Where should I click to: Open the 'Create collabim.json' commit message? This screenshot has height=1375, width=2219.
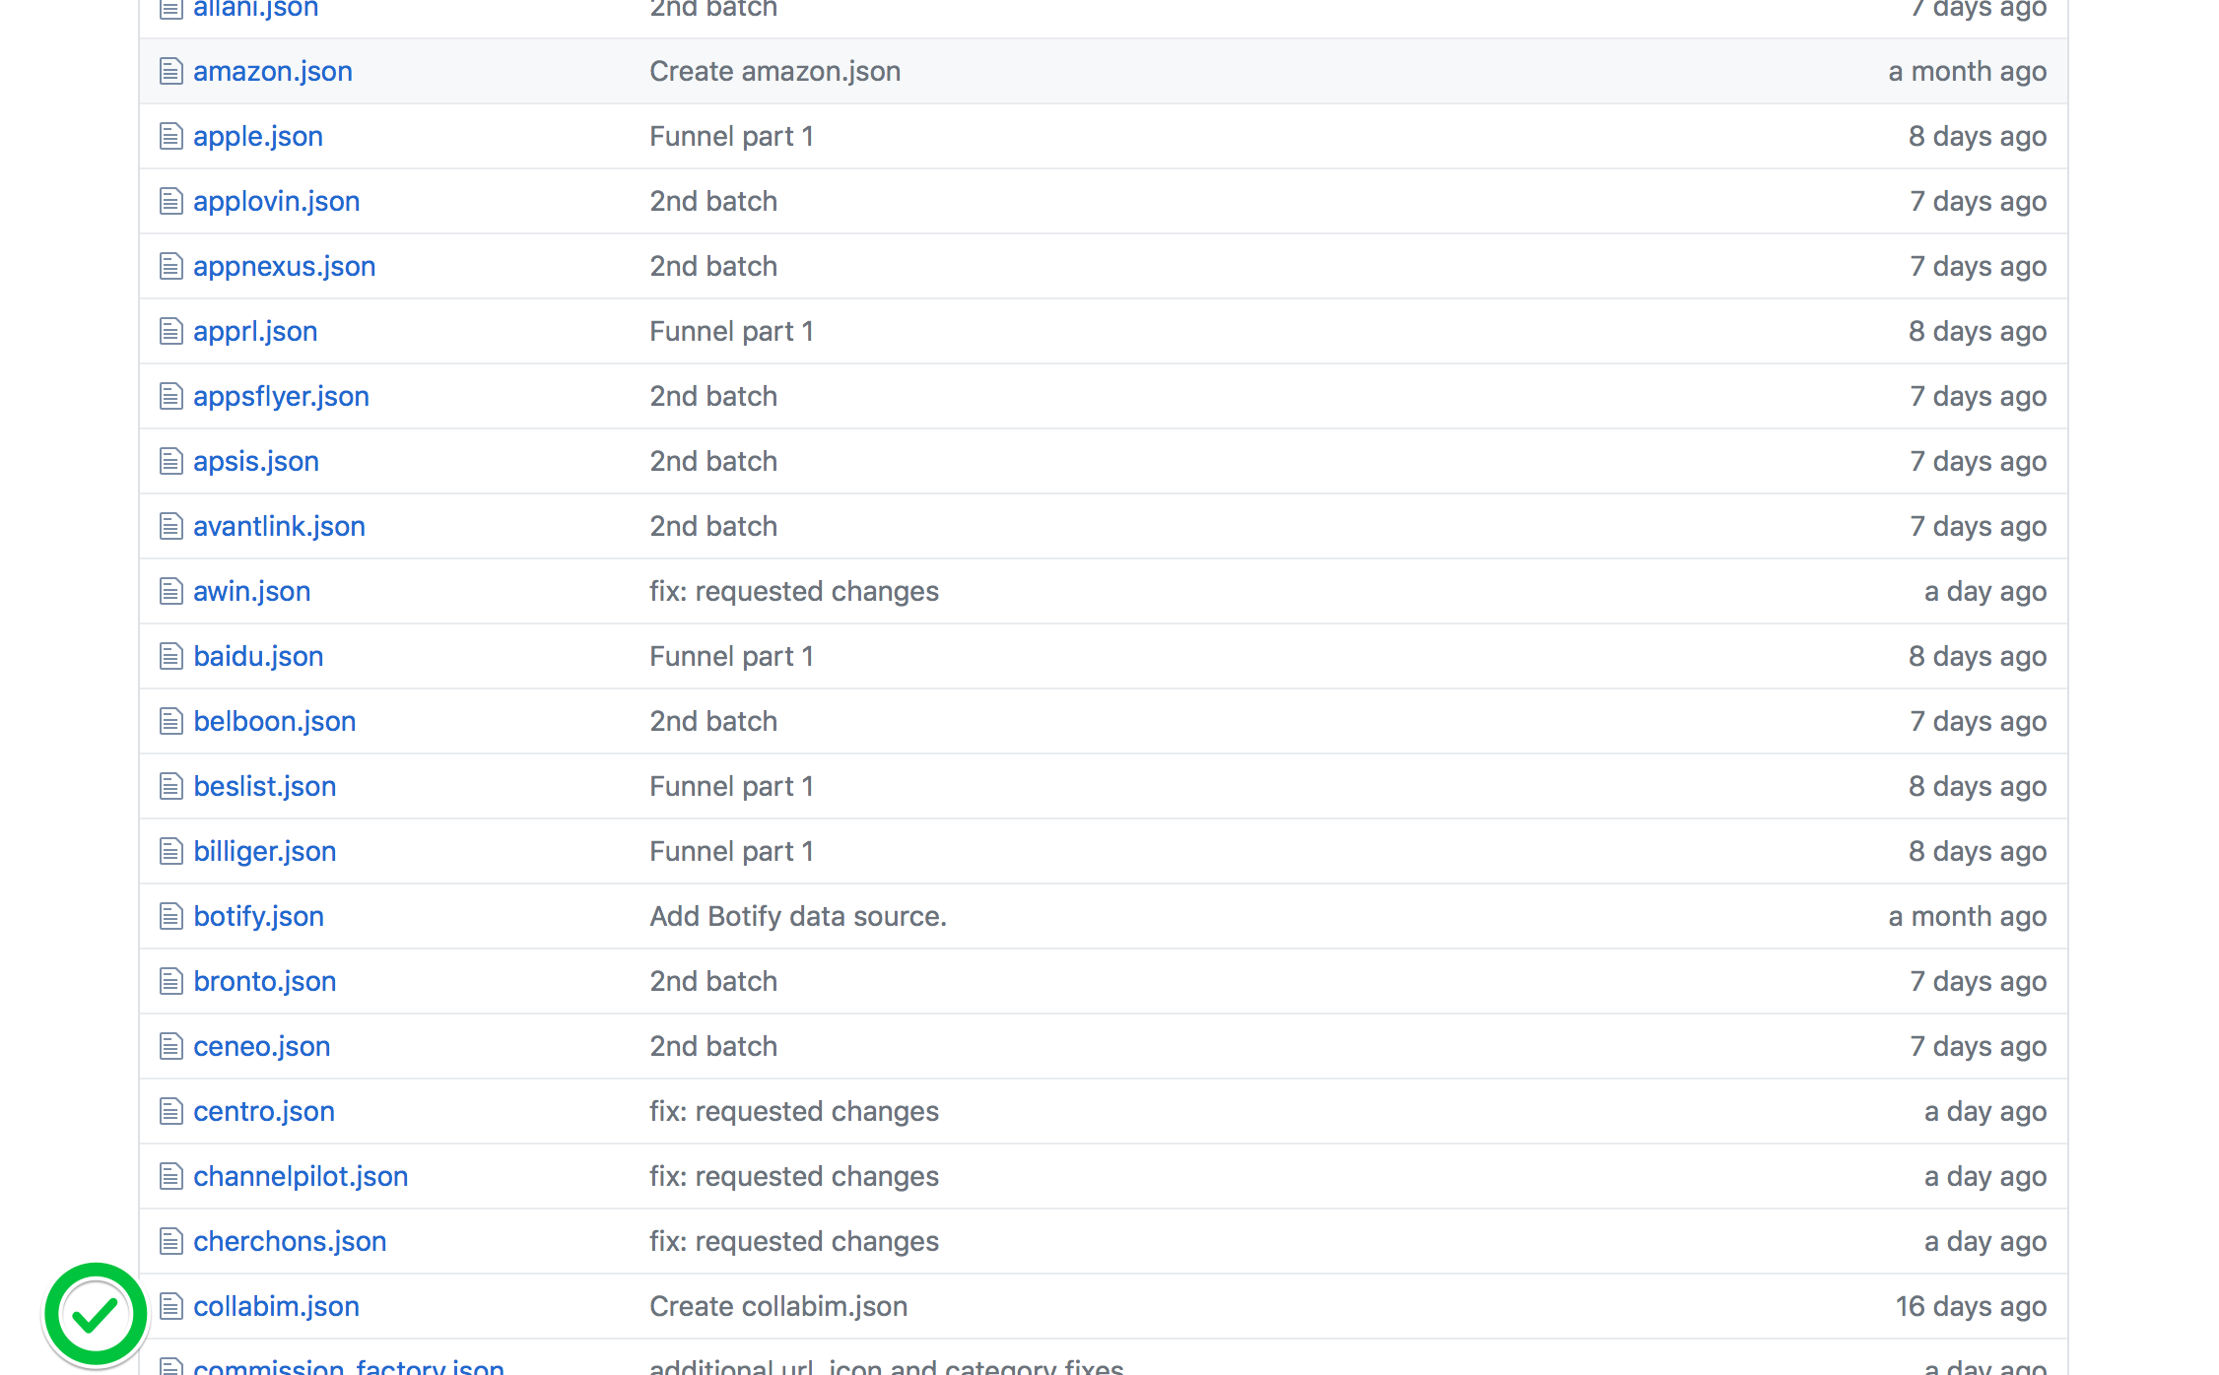[x=778, y=1306]
